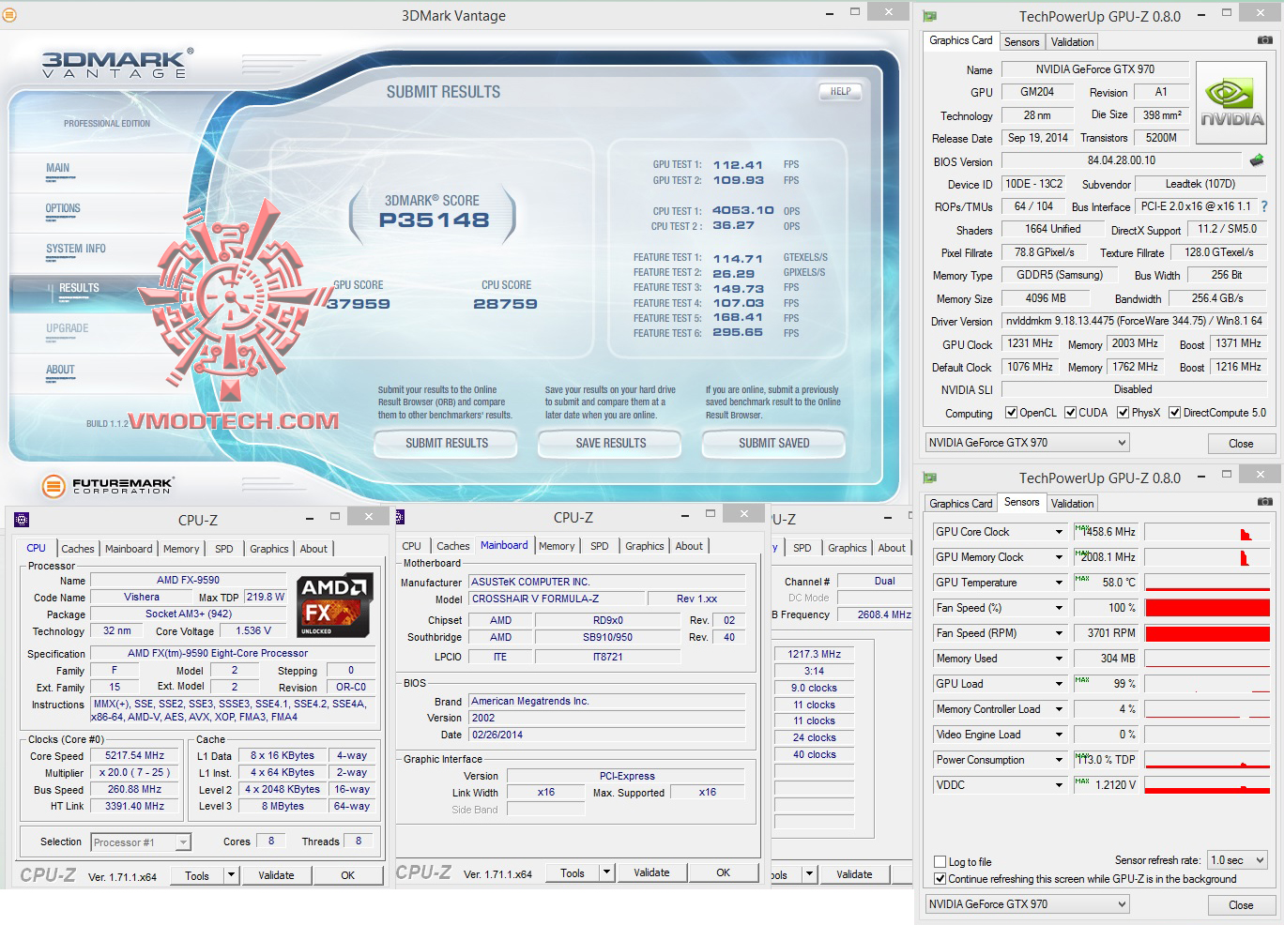Image resolution: width=1284 pixels, height=925 pixels.
Task: Open the Memory Used sensor dropdown
Action: pyautogui.click(x=1059, y=659)
